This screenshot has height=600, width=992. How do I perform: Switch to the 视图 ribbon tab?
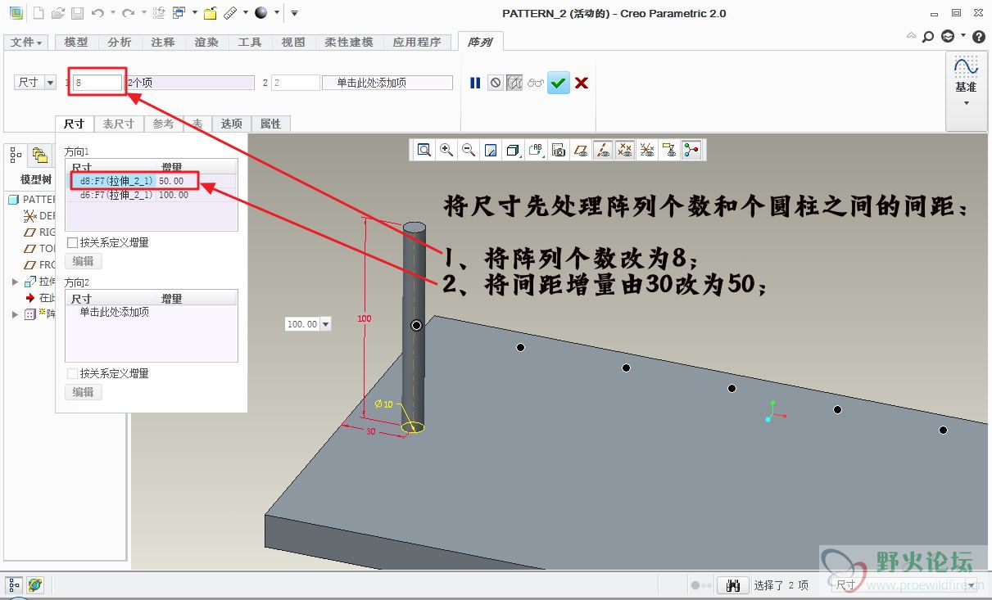(x=292, y=42)
